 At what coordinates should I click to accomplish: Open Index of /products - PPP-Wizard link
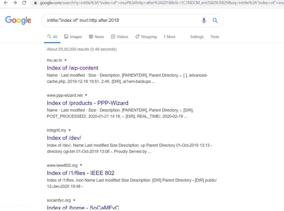point(87,103)
